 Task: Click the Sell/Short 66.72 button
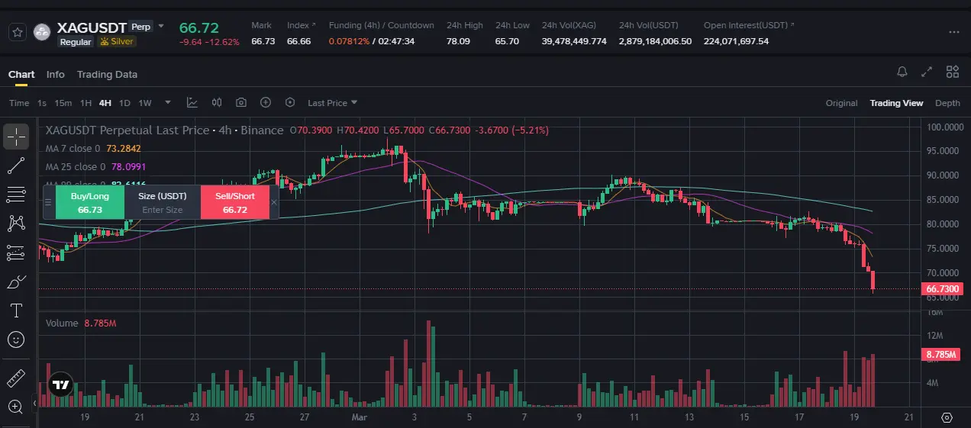[234, 202]
